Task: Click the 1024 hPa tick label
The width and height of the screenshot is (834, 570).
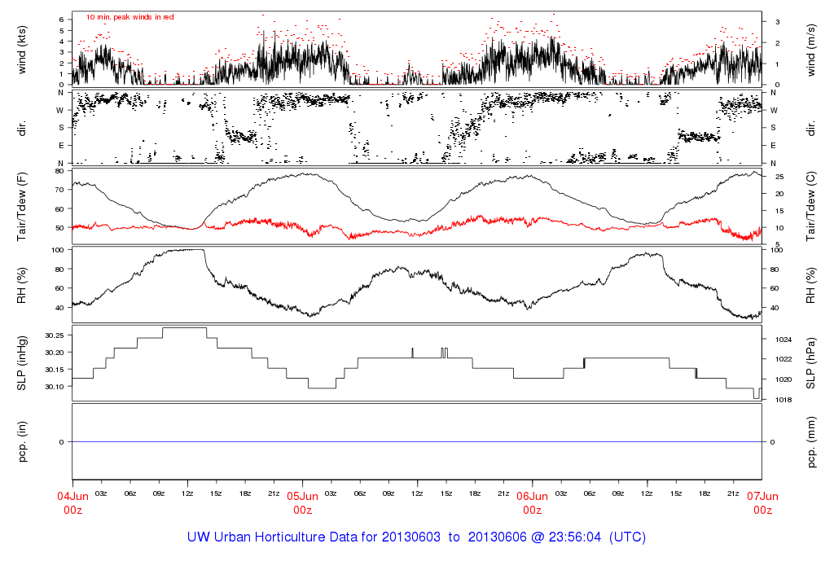Action: coord(784,340)
